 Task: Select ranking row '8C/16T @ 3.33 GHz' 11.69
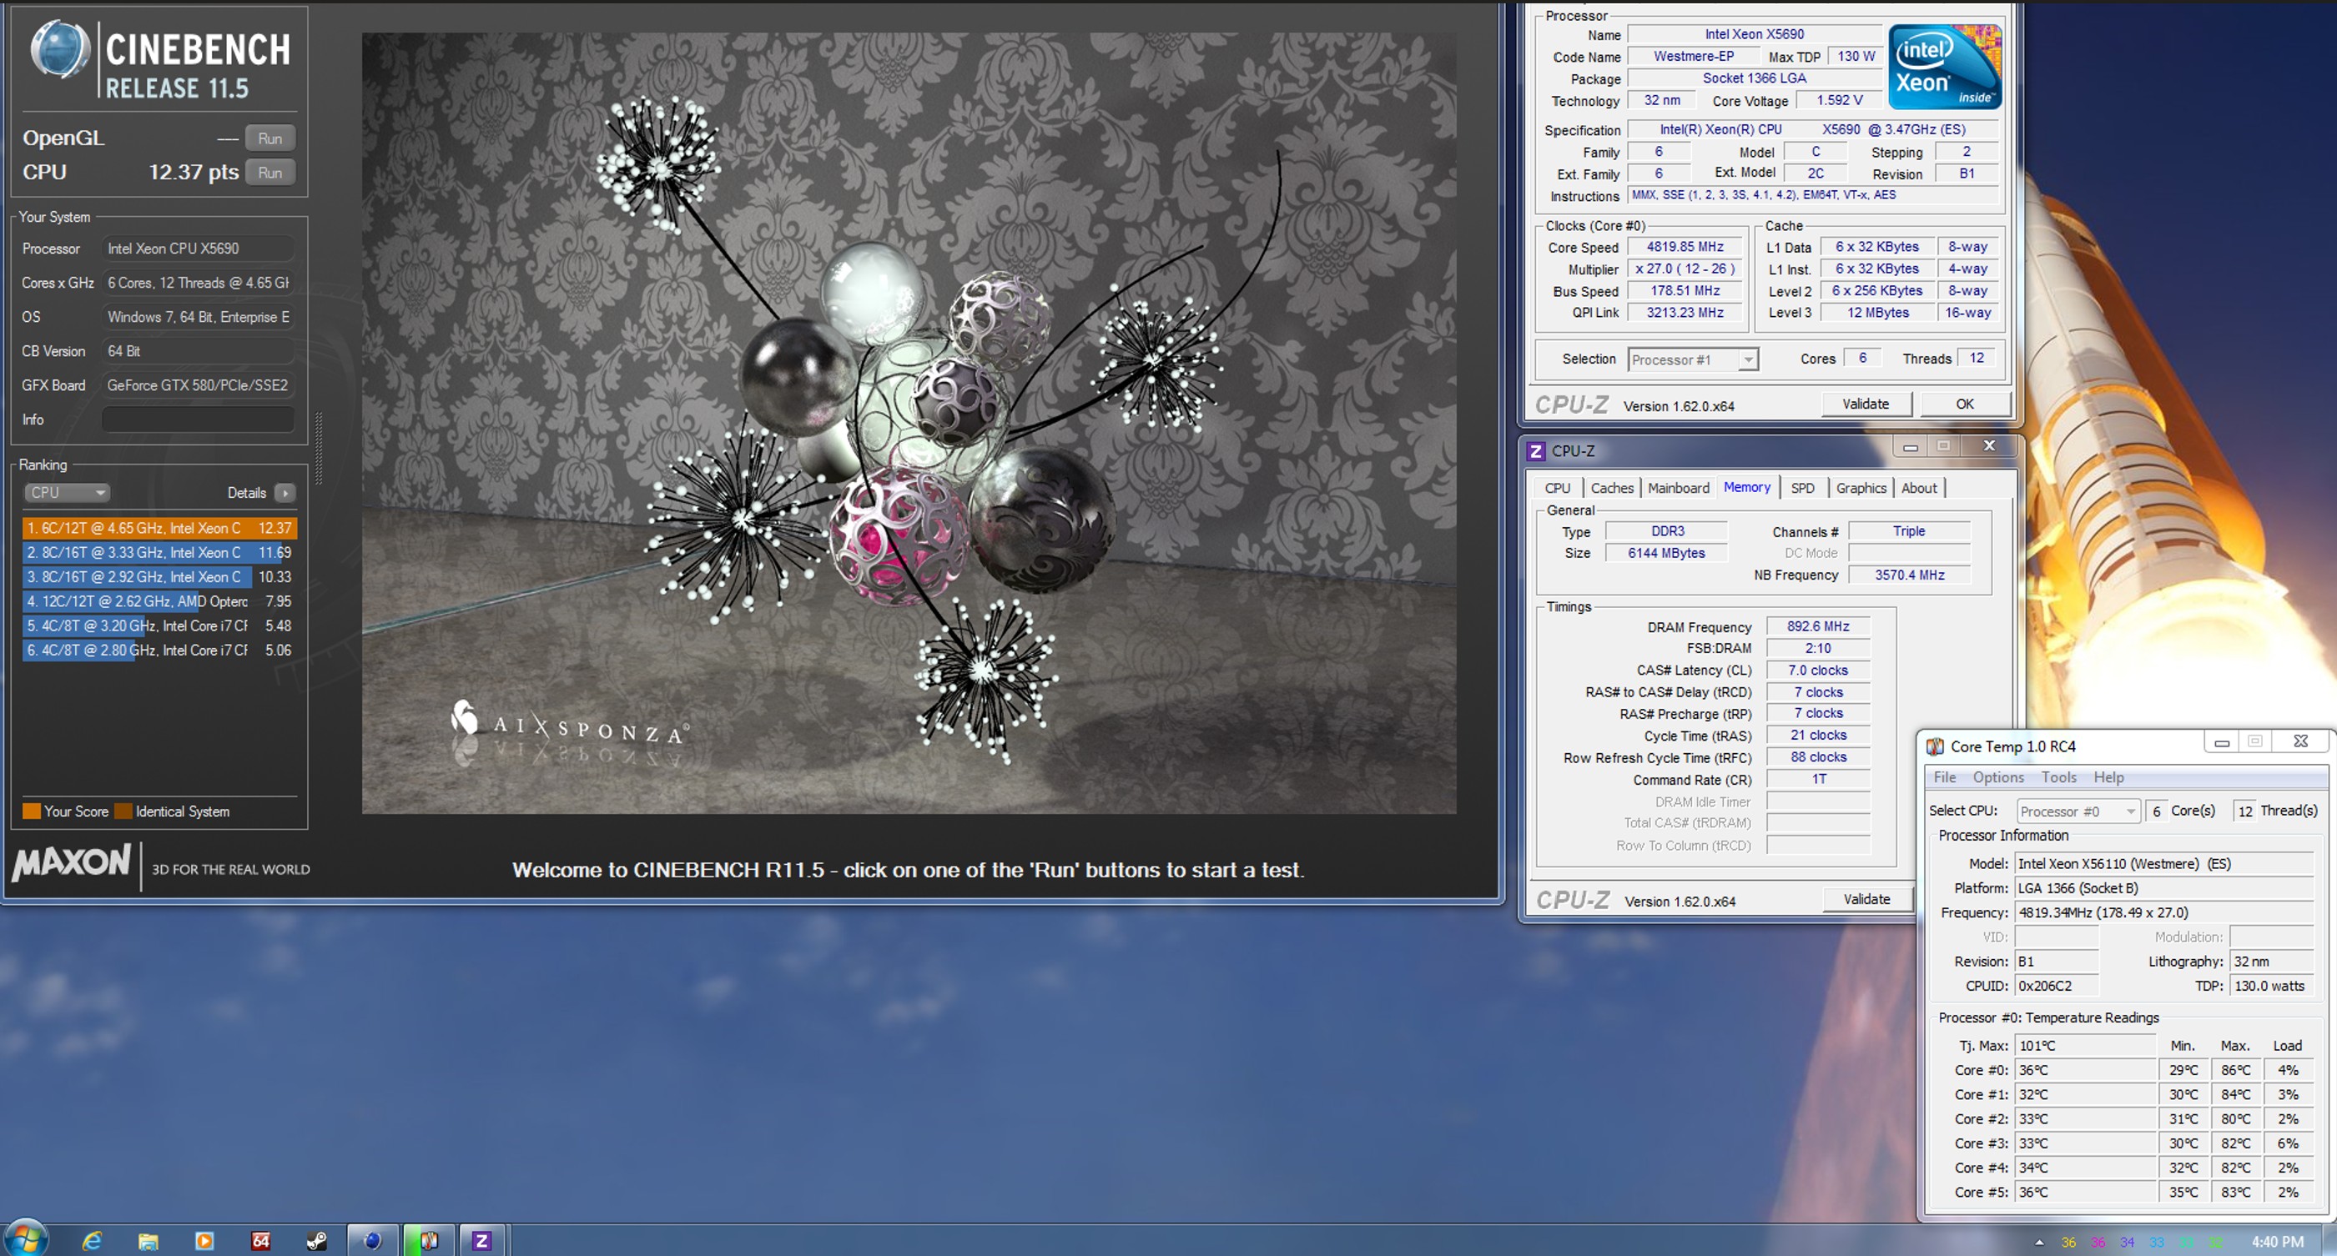(x=159, y=552)
